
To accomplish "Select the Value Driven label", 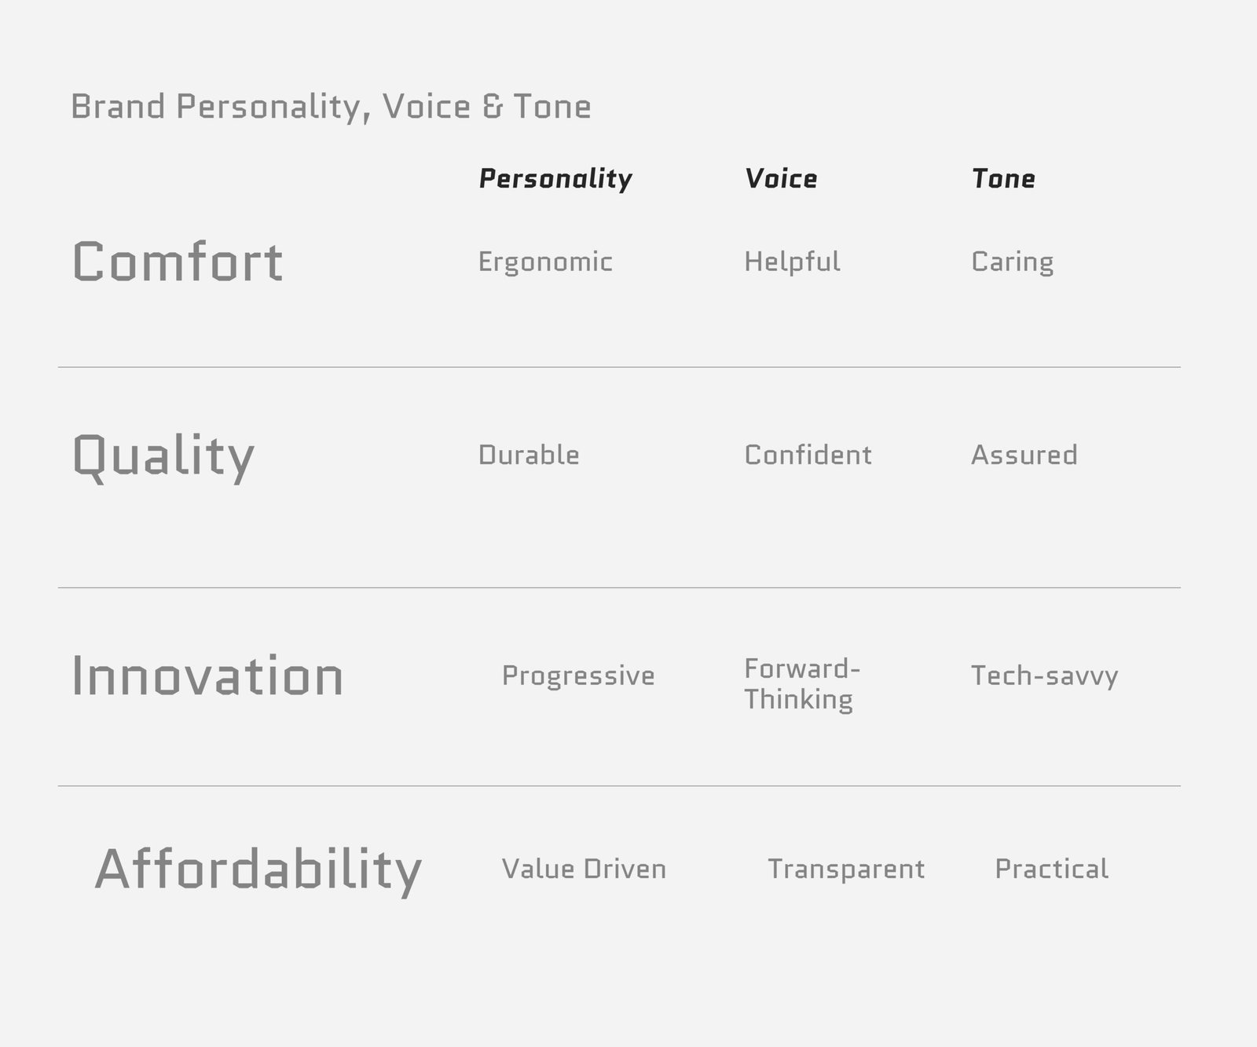I will [584, 869].
